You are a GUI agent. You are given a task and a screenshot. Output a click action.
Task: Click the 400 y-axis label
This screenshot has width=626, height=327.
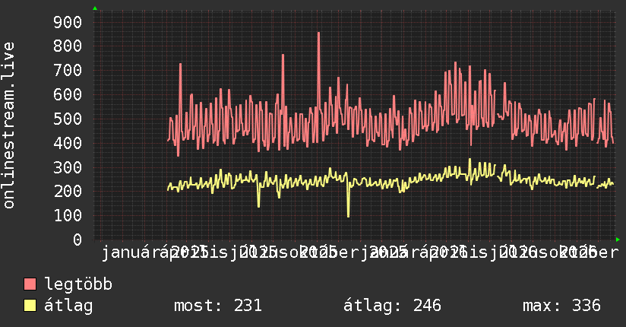click(x=68, y=143)
